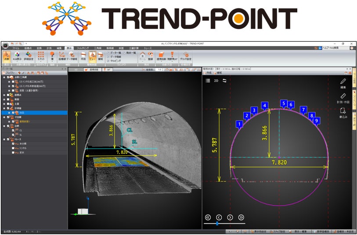This screenshot has width=357, height=235.
Task: Click the help question-mark icon at top-right
Action: 352,48
